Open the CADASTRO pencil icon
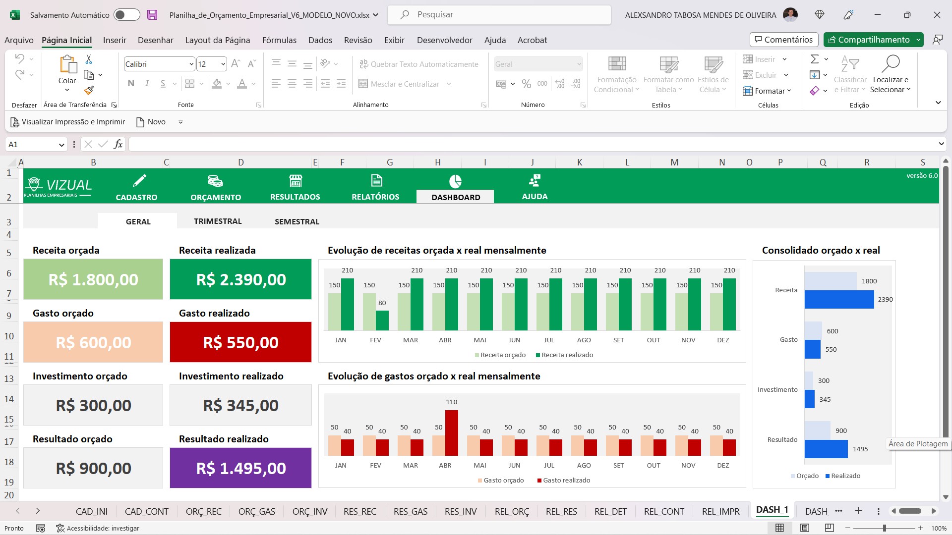Viewport: 952px width, 535px height. coord(140,180)
